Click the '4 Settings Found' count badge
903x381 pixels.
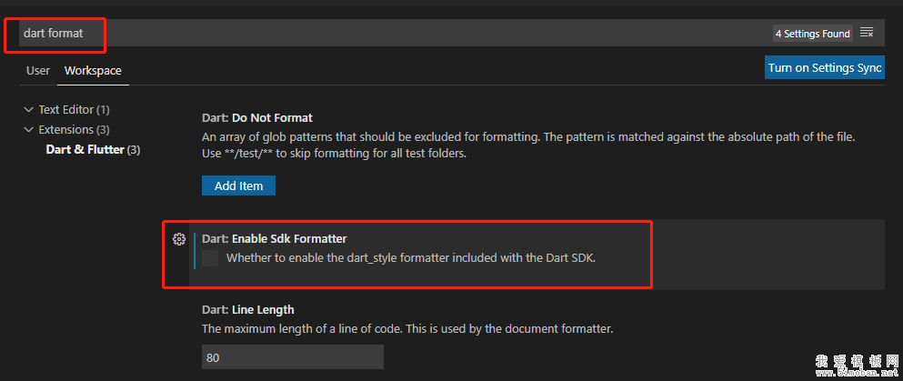coord(813,34)
